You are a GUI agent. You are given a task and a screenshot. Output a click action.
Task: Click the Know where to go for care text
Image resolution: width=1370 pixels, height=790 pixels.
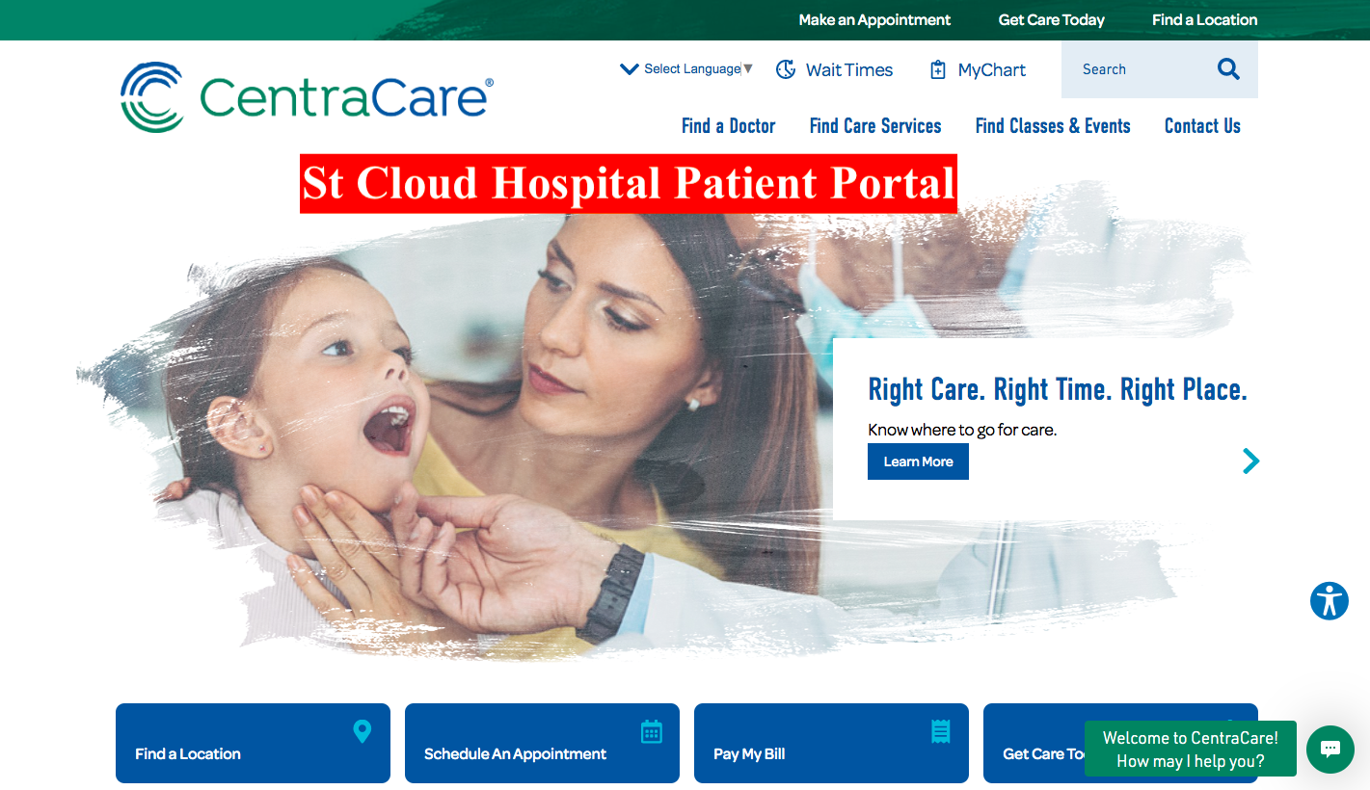click(x=962, y=430)
